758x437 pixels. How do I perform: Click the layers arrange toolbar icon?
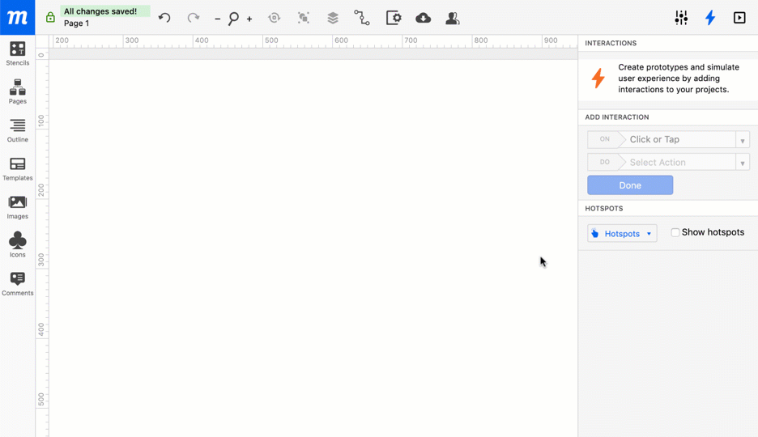click(x=333, y=18)
